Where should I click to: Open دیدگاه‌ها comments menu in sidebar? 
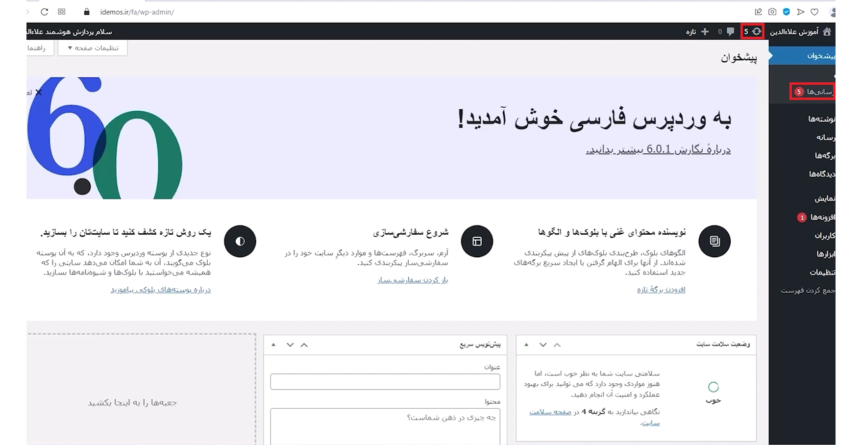point(822,173)
